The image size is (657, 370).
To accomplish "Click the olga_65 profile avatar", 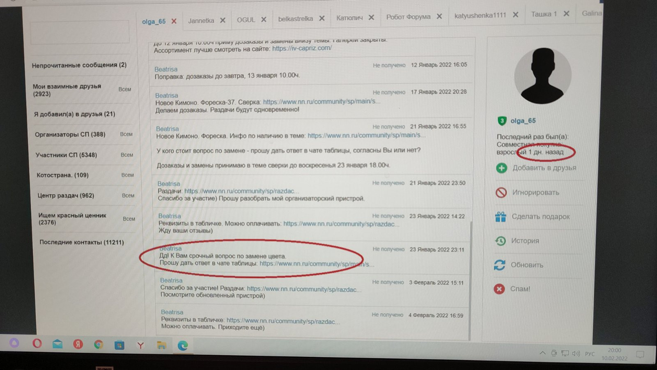I will (x=542, y=76).
